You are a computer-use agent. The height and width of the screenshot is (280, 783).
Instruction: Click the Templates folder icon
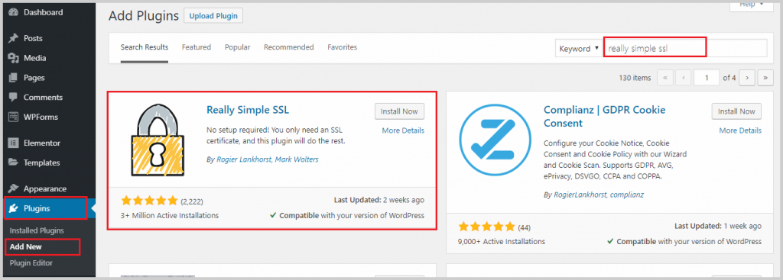click(x=14, y=163)
